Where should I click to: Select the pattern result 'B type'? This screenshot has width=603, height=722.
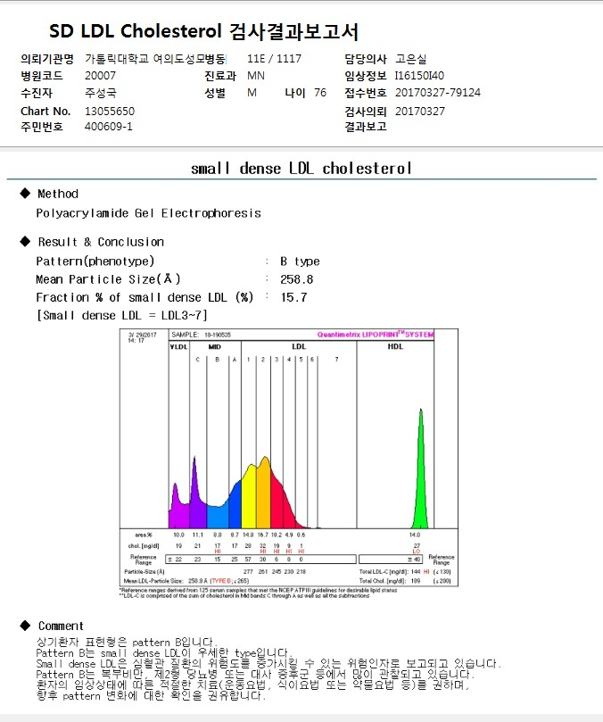300,261
